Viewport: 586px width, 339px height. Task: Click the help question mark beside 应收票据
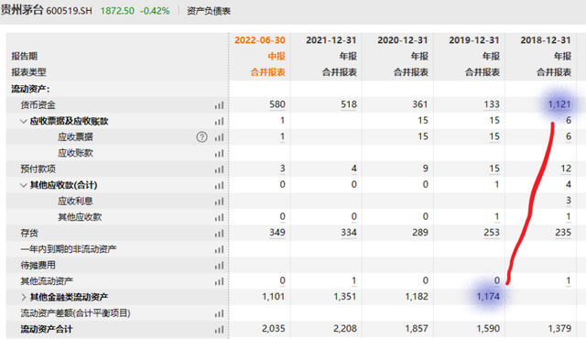(201, 137)
